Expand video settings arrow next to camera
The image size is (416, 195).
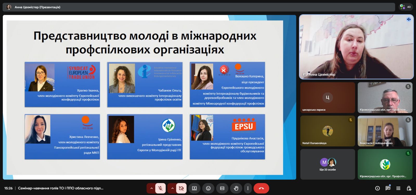point(172,188)
